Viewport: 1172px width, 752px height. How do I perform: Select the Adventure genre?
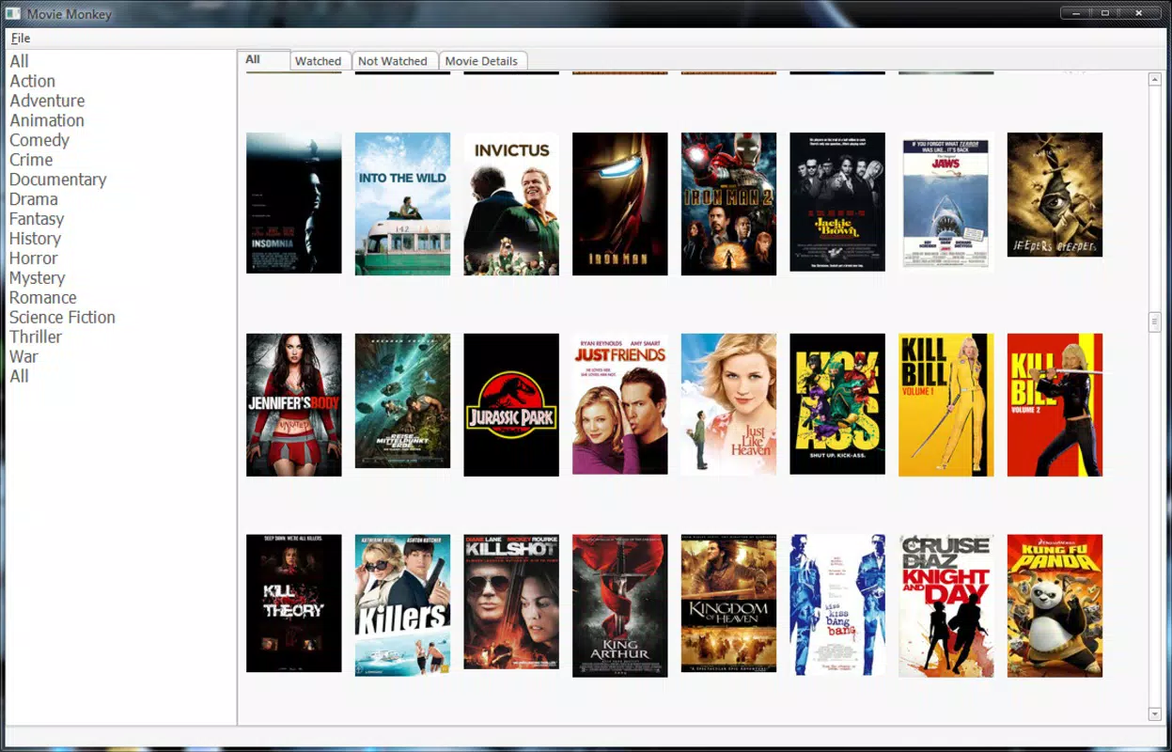tap(47, 101)
